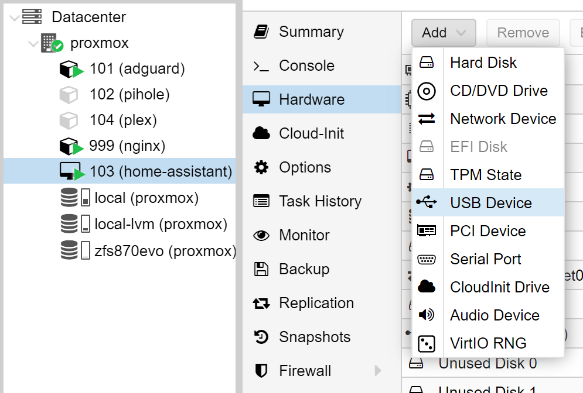
Task: Click the USB Device icon in Add menu
Action: tap(427, 202)
